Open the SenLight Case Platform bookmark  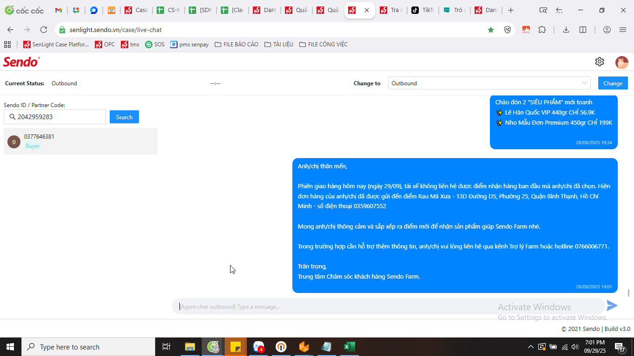(56, 44)
